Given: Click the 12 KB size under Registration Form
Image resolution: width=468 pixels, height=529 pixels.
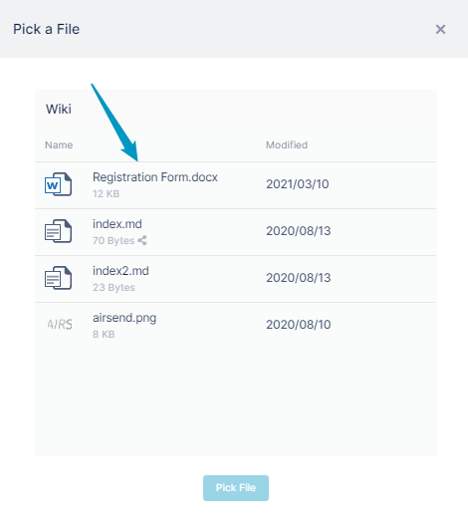Looking at the screenshot, I should coord(106,193).
